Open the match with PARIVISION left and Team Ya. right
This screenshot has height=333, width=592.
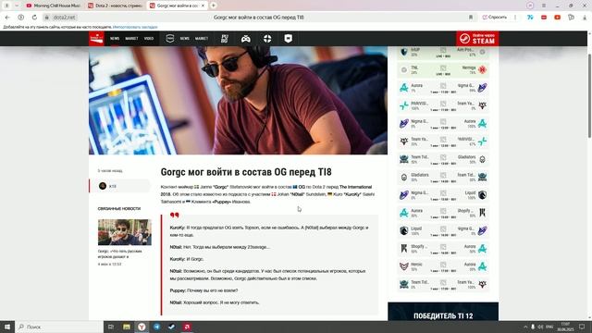tap(443, 105)
